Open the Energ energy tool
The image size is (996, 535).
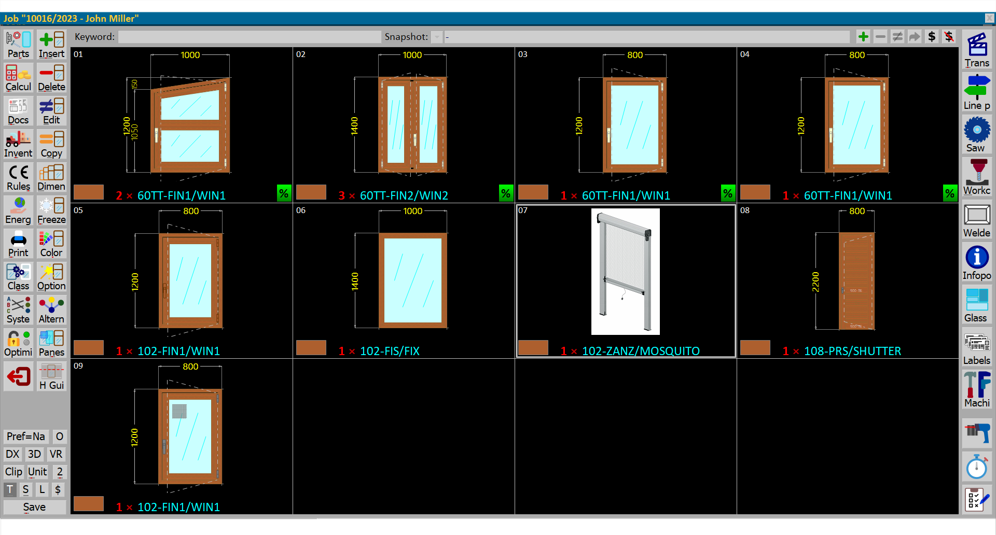tap(18, 210)
